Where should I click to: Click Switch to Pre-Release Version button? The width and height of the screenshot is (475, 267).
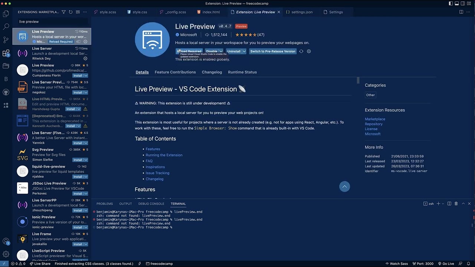coord(273,52)
